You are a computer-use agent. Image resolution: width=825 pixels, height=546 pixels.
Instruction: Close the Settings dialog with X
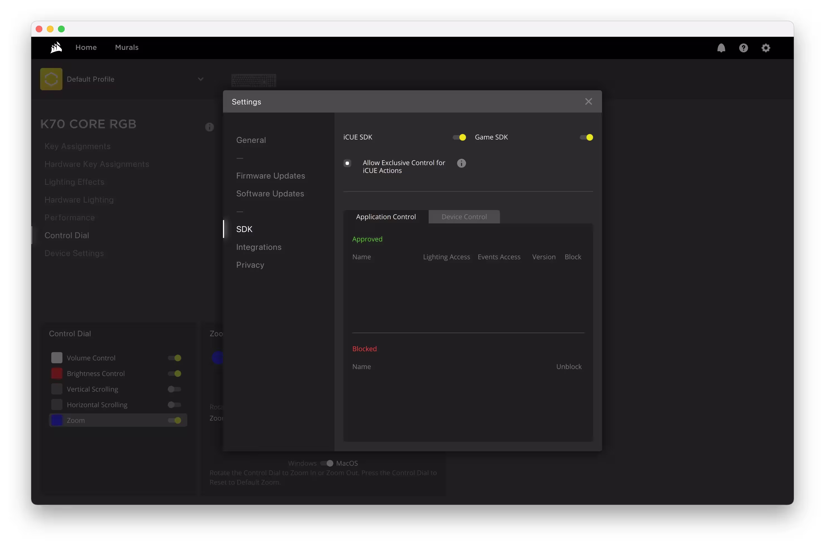tap(588, 101)
